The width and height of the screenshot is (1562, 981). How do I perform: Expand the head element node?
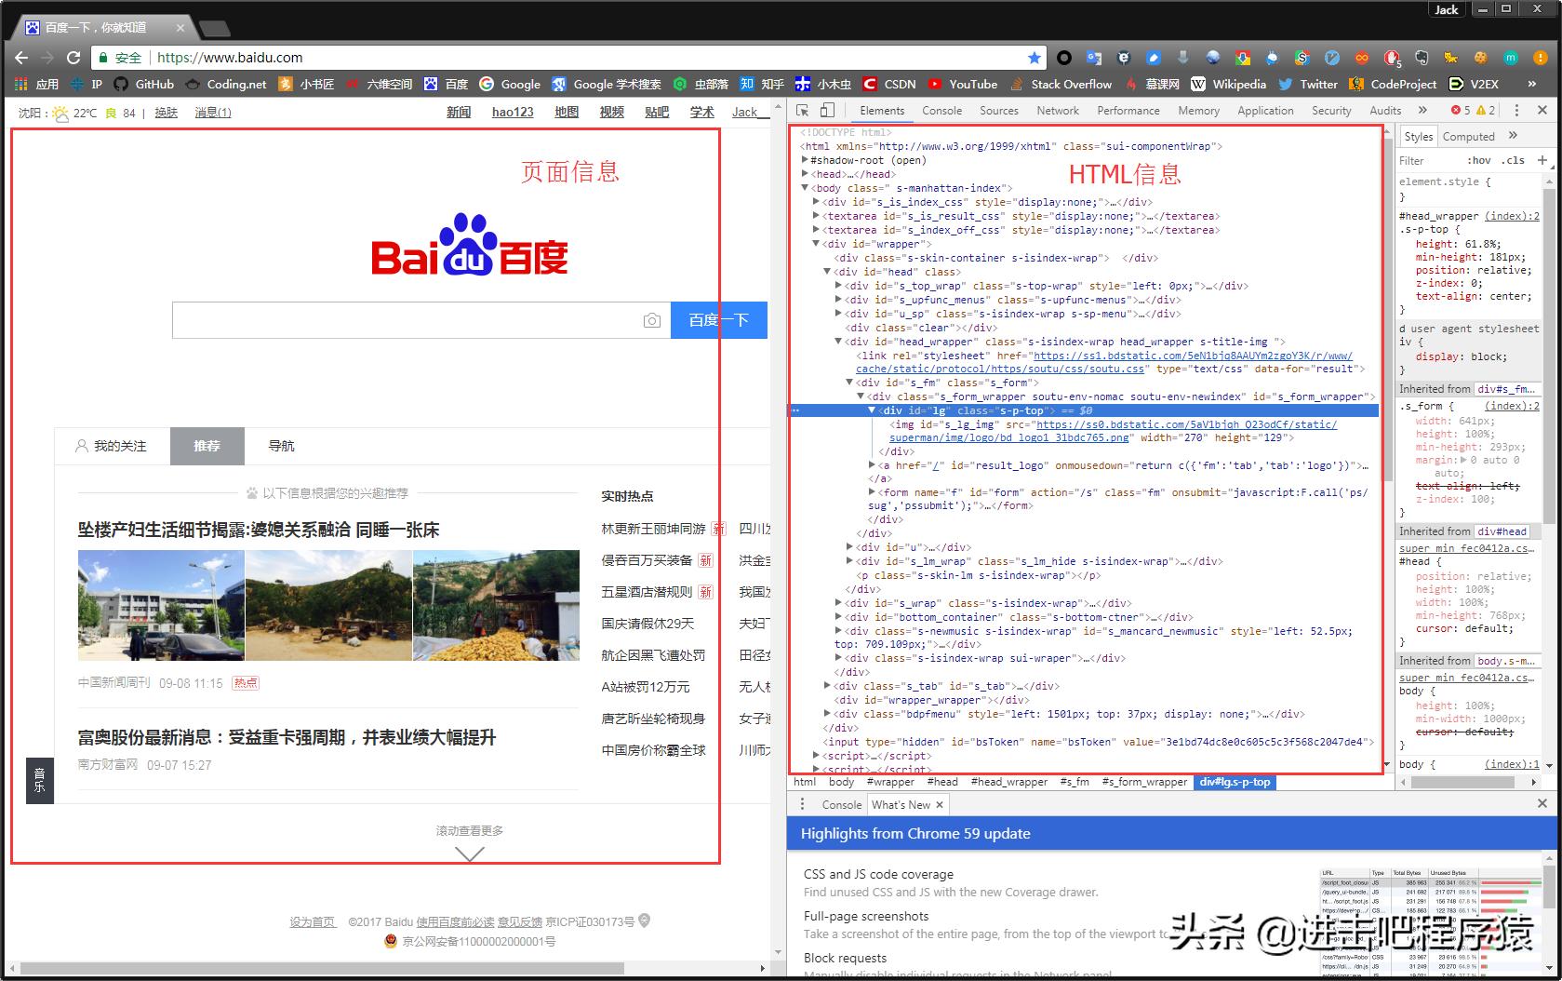[806, 174]
